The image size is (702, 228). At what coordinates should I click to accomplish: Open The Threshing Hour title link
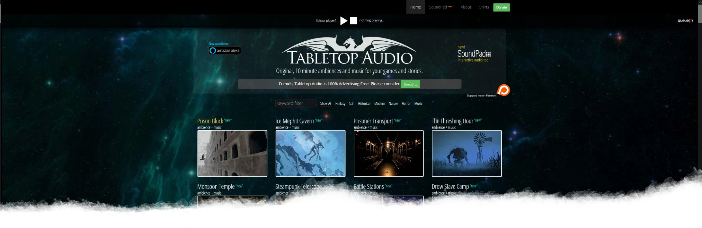tap(452, 121)
